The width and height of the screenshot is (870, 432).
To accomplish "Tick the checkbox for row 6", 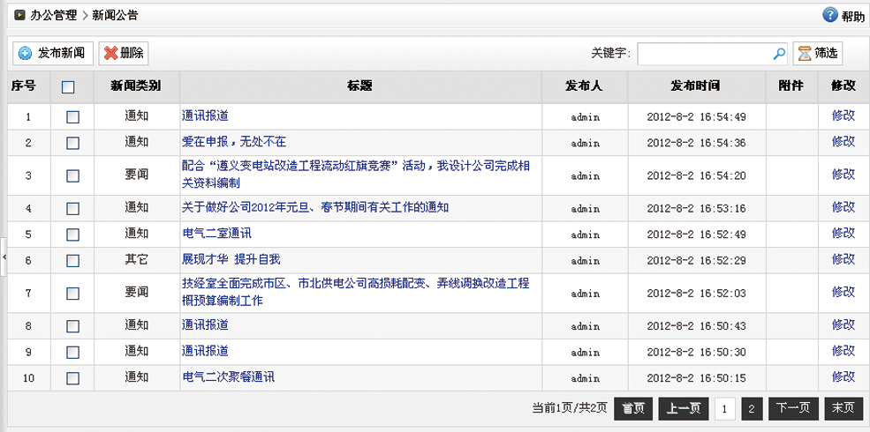I will coord(72,260).
